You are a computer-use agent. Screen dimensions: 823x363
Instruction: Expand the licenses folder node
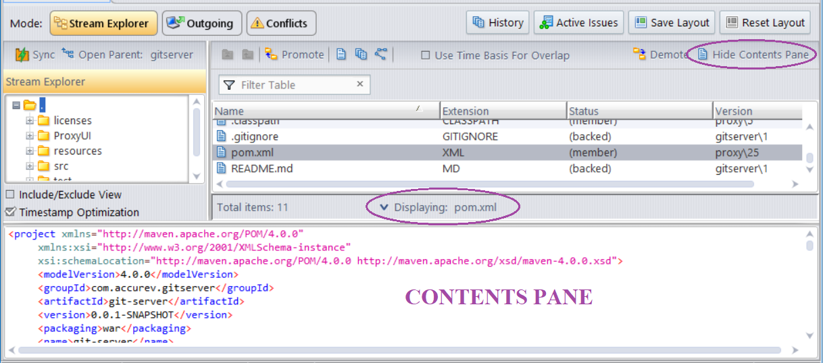click(x=29, y=121)
